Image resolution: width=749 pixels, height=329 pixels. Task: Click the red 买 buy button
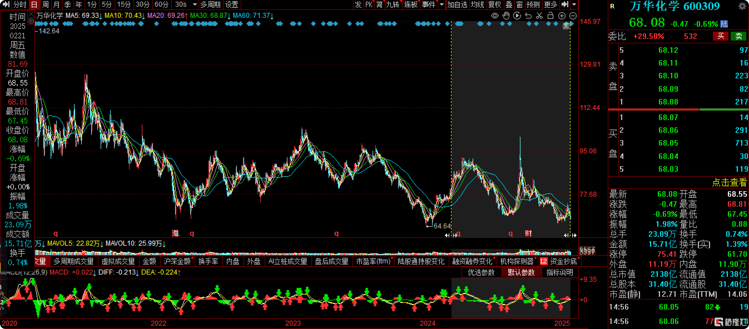pos(721,36)
